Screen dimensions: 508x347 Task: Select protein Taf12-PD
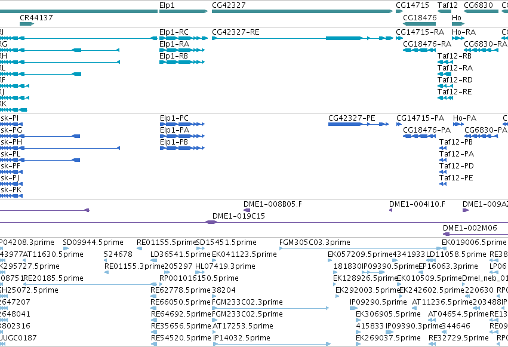pyautogui.click(x=443, y=172)
